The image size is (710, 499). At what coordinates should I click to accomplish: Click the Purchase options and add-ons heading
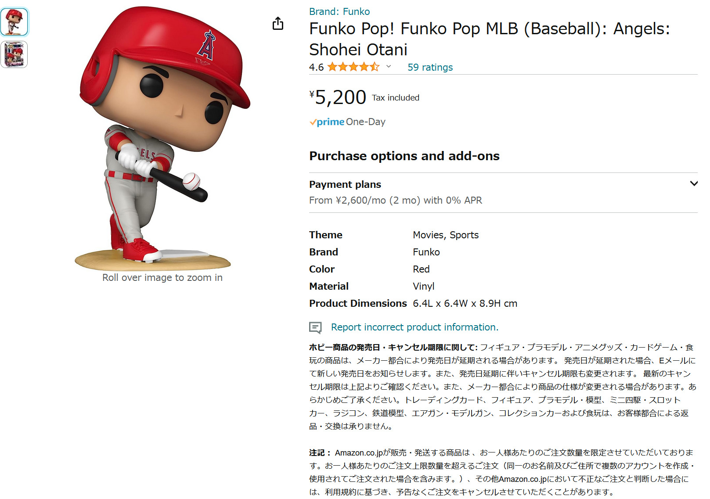pos(404,156)
